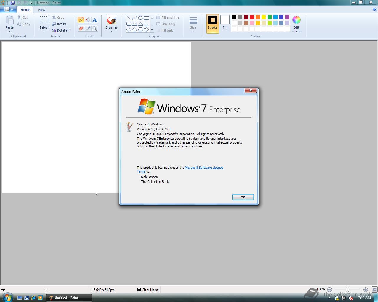Click the Cut scissors button
378x302 pixels.
[x=22, y=17]
